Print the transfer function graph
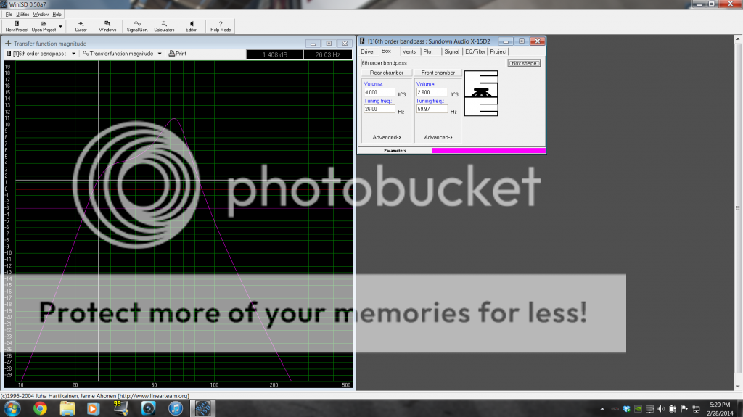This screenshot has width=743, height=417. pyautogui.click(x=176, y=54)
